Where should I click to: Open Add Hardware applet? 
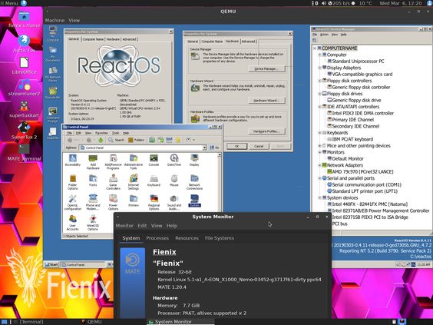93,161
